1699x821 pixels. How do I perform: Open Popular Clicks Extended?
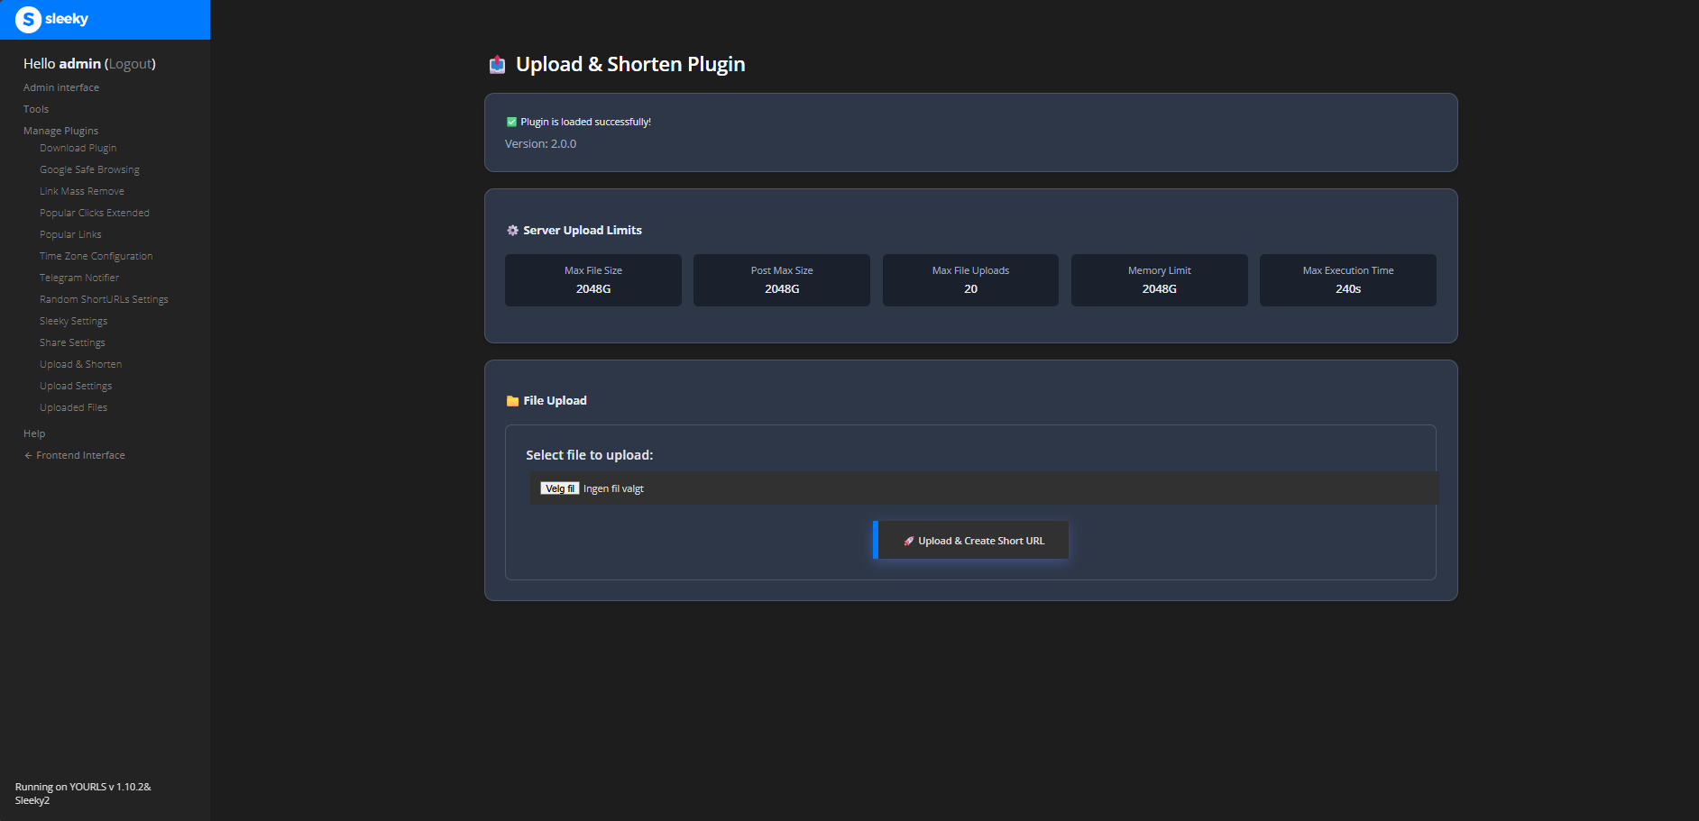pyautogui.click(x=95, y=212)
